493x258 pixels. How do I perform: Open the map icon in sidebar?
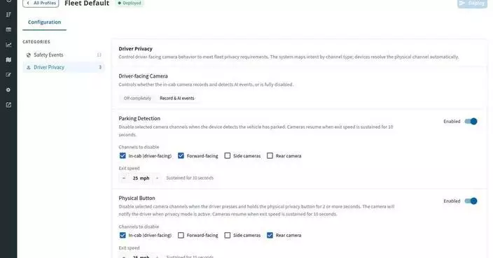pyautogui.click(x=8, y=59)
